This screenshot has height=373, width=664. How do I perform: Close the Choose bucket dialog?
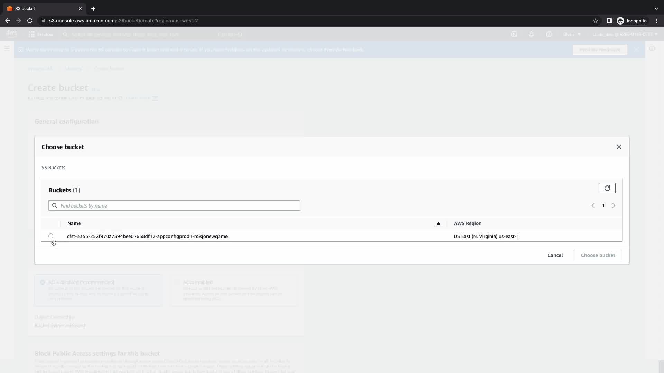(619, 147)
